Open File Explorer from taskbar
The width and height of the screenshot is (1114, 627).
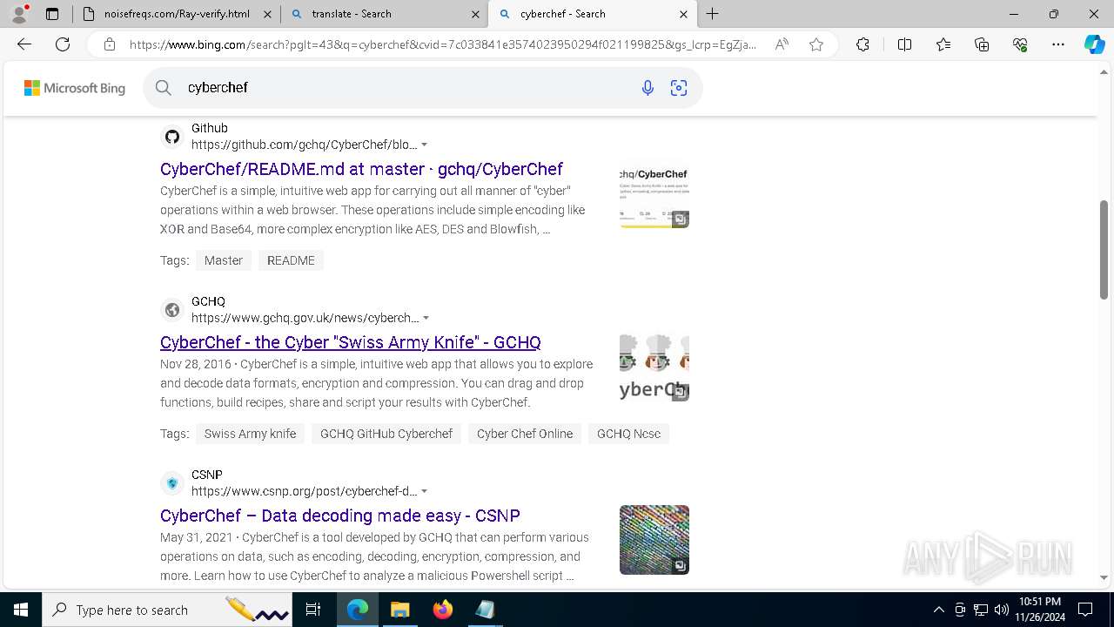point(399,610)
